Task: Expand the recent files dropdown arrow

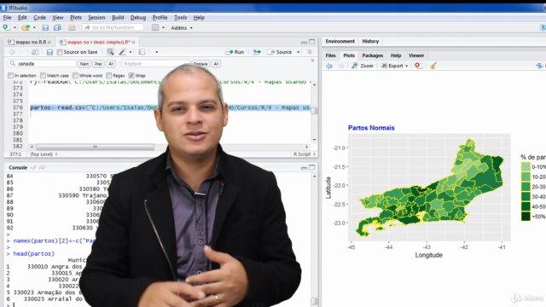Action: [34, 28]
